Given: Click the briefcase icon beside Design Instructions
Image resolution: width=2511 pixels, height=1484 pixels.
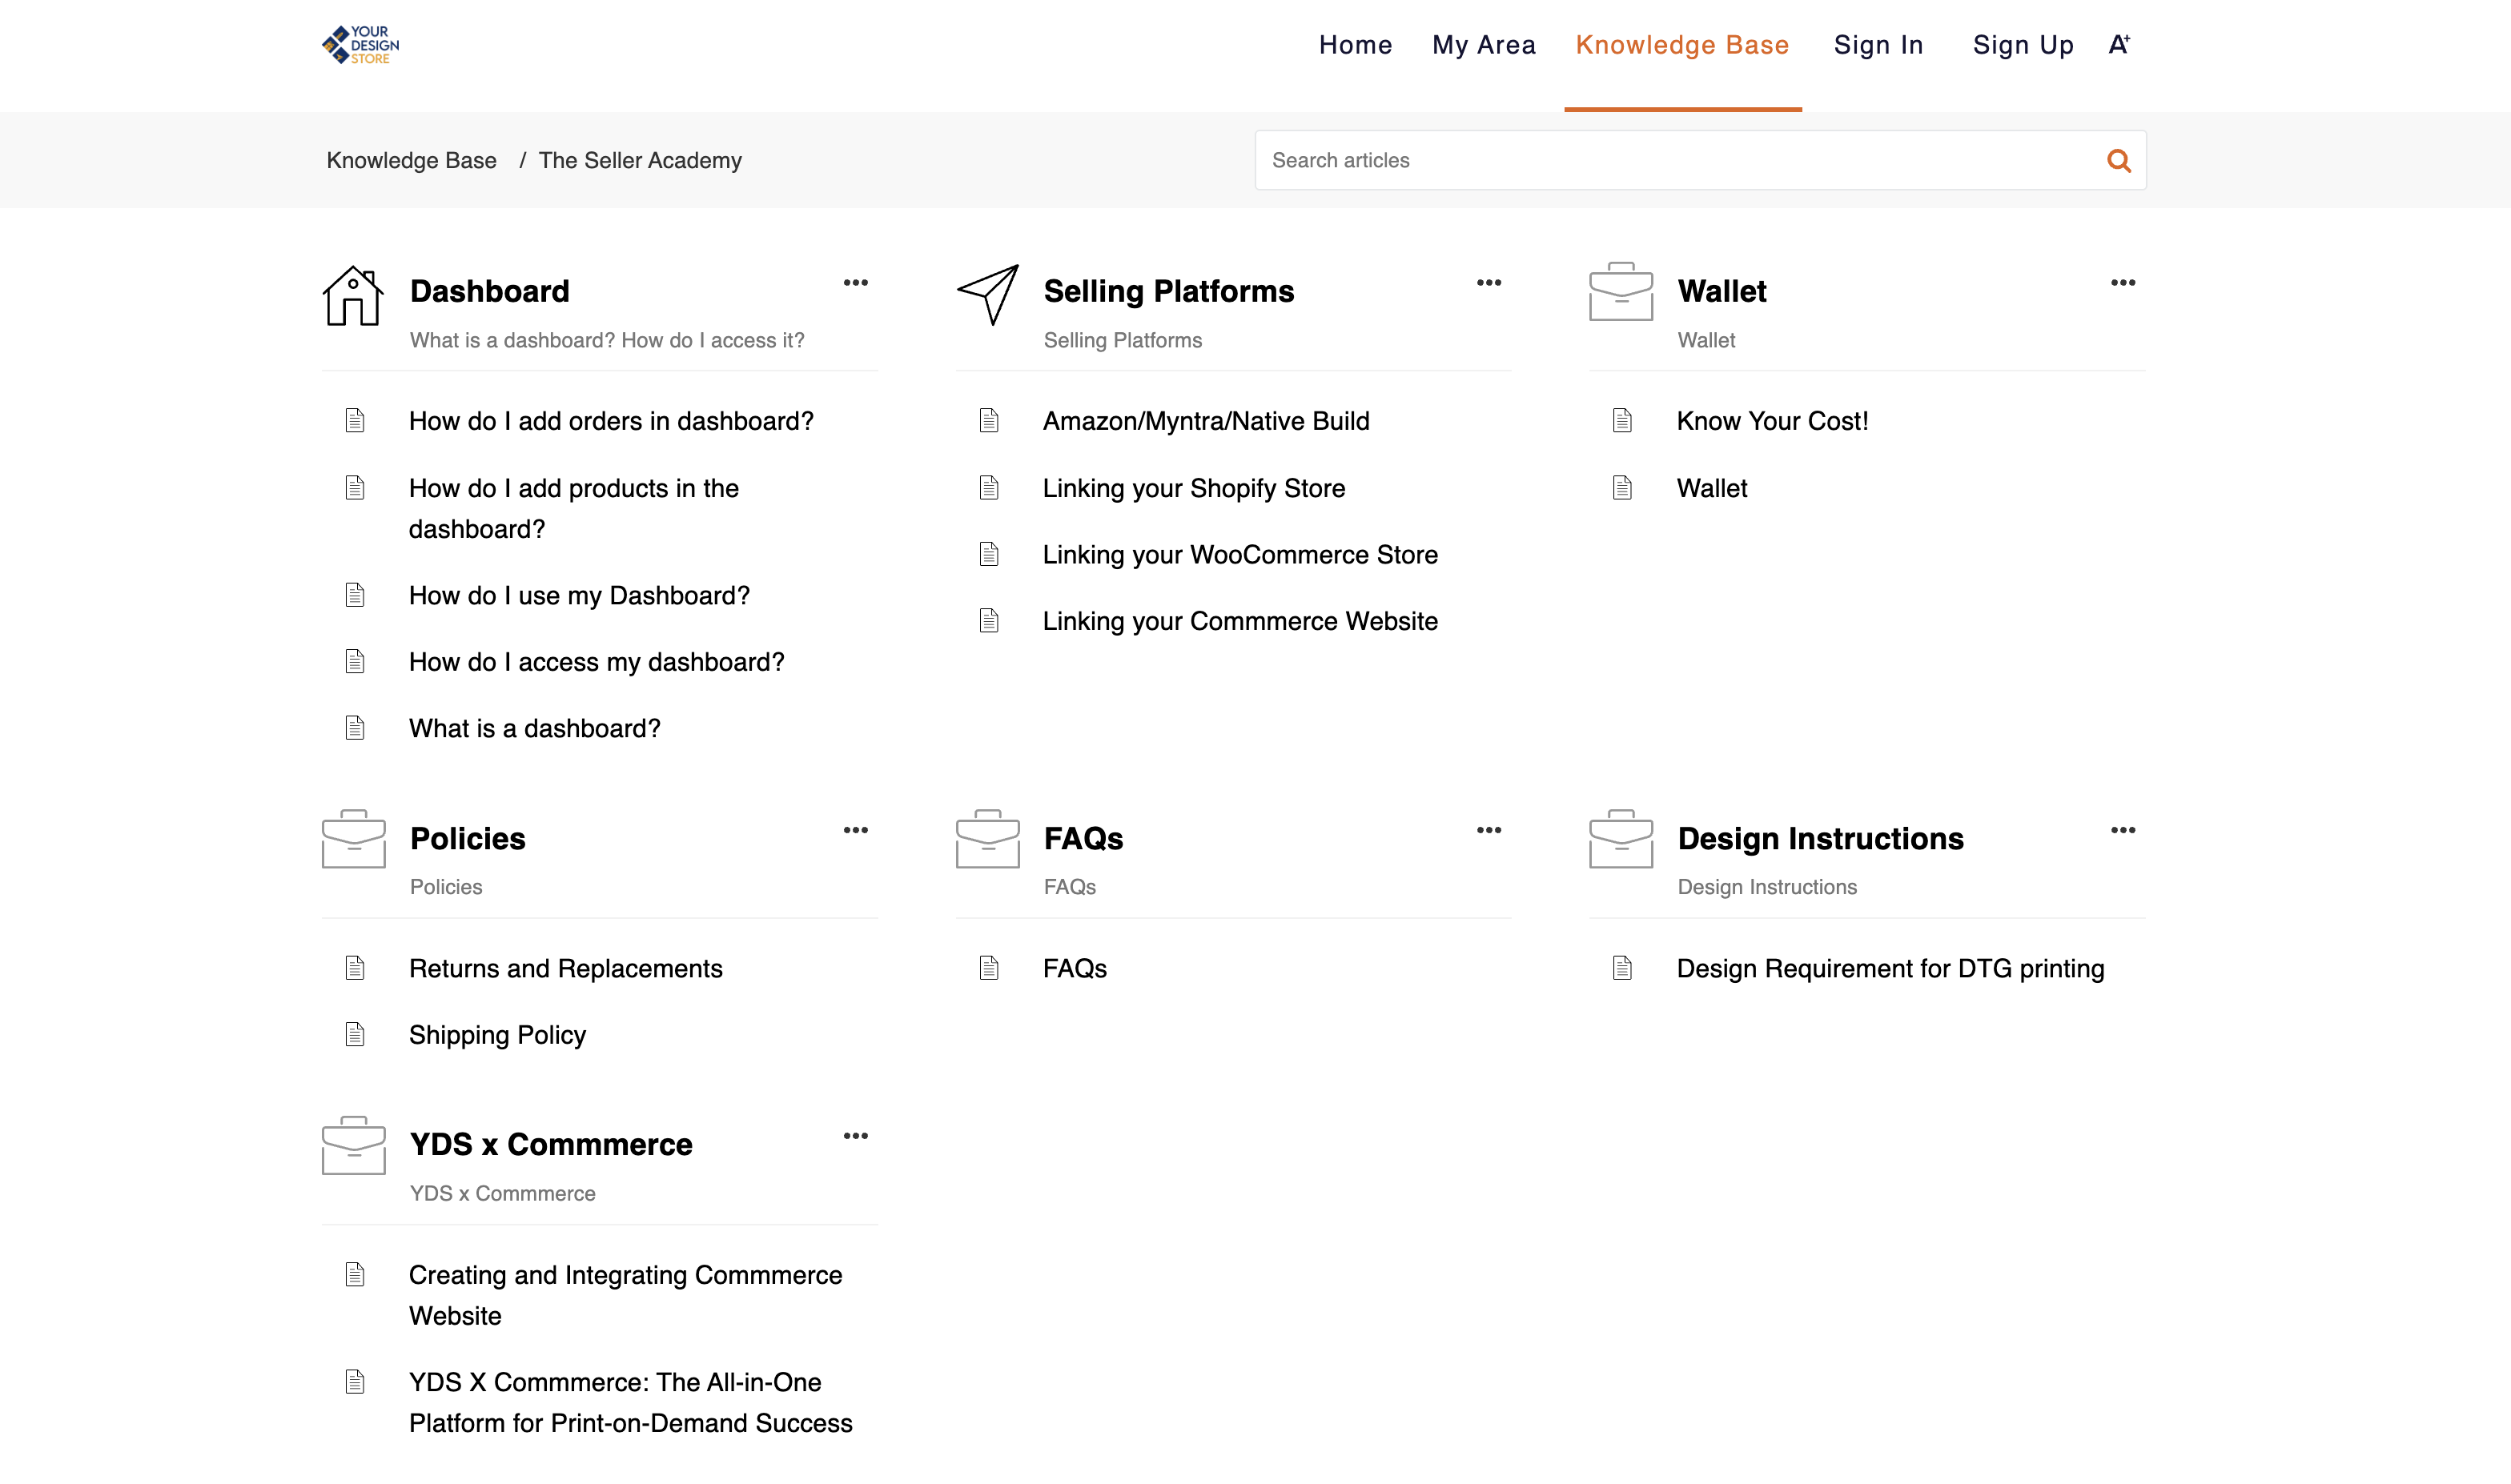Looking at the screenshot, I should [x=1620, y=840].
